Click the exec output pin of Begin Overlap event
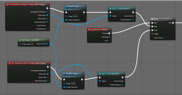 coord(47,8)
